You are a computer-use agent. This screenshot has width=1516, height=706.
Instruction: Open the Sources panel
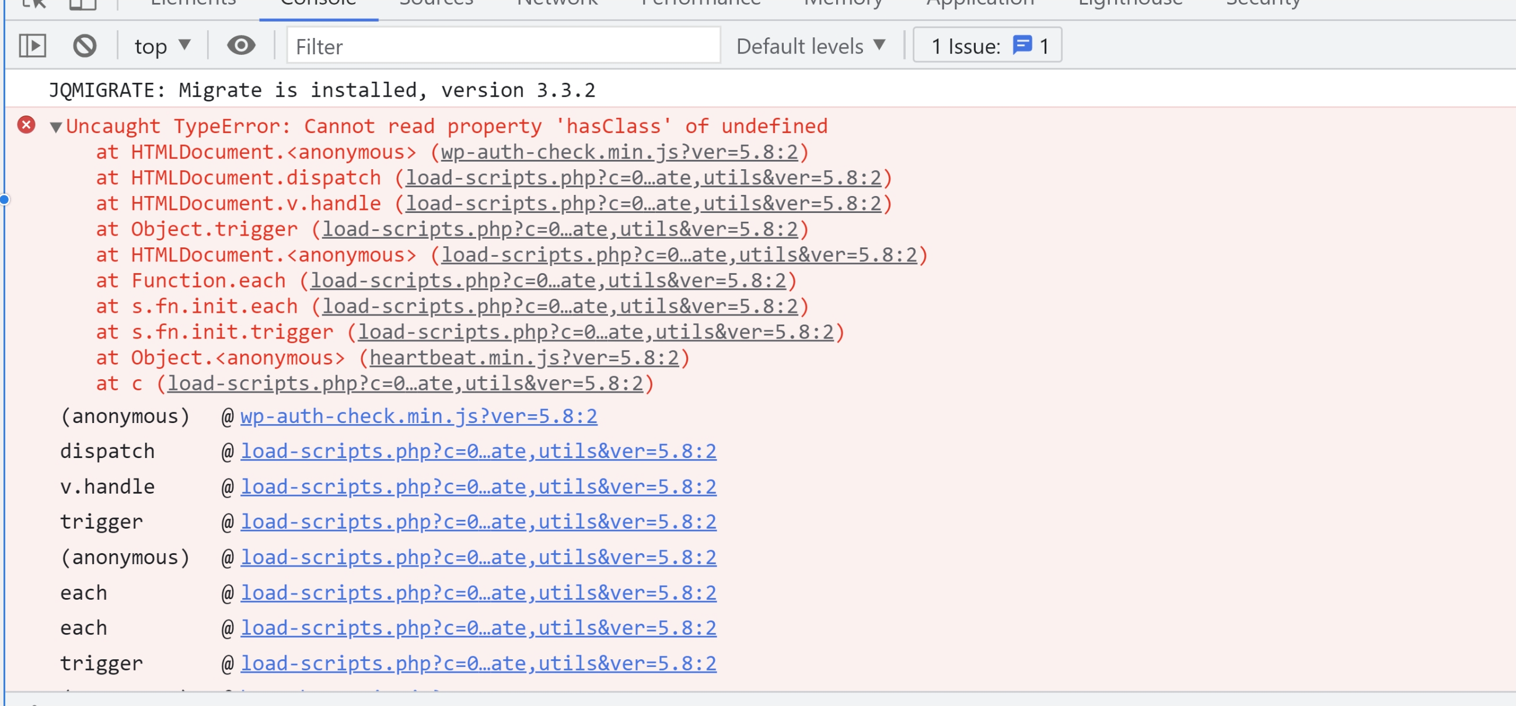click(436, 3)
